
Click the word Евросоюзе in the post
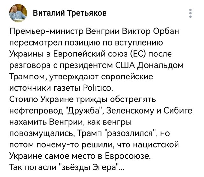click(x=127, y=156)
